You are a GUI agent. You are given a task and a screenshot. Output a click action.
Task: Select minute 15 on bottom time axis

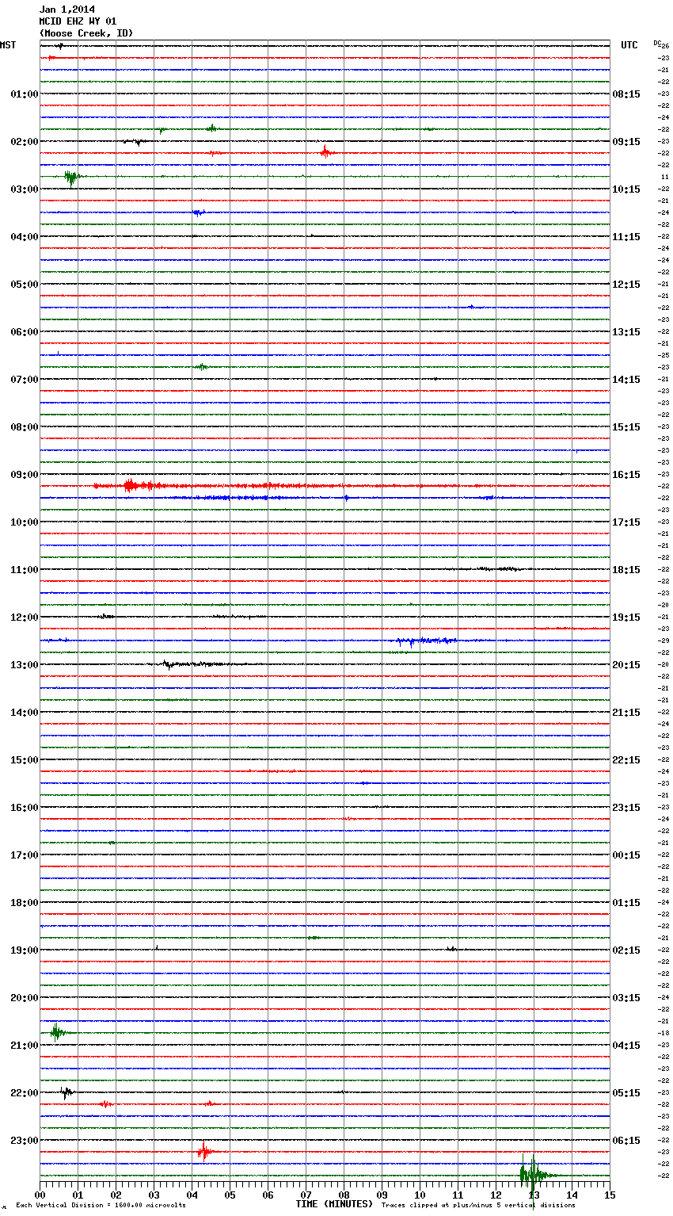pos(610,1195)
